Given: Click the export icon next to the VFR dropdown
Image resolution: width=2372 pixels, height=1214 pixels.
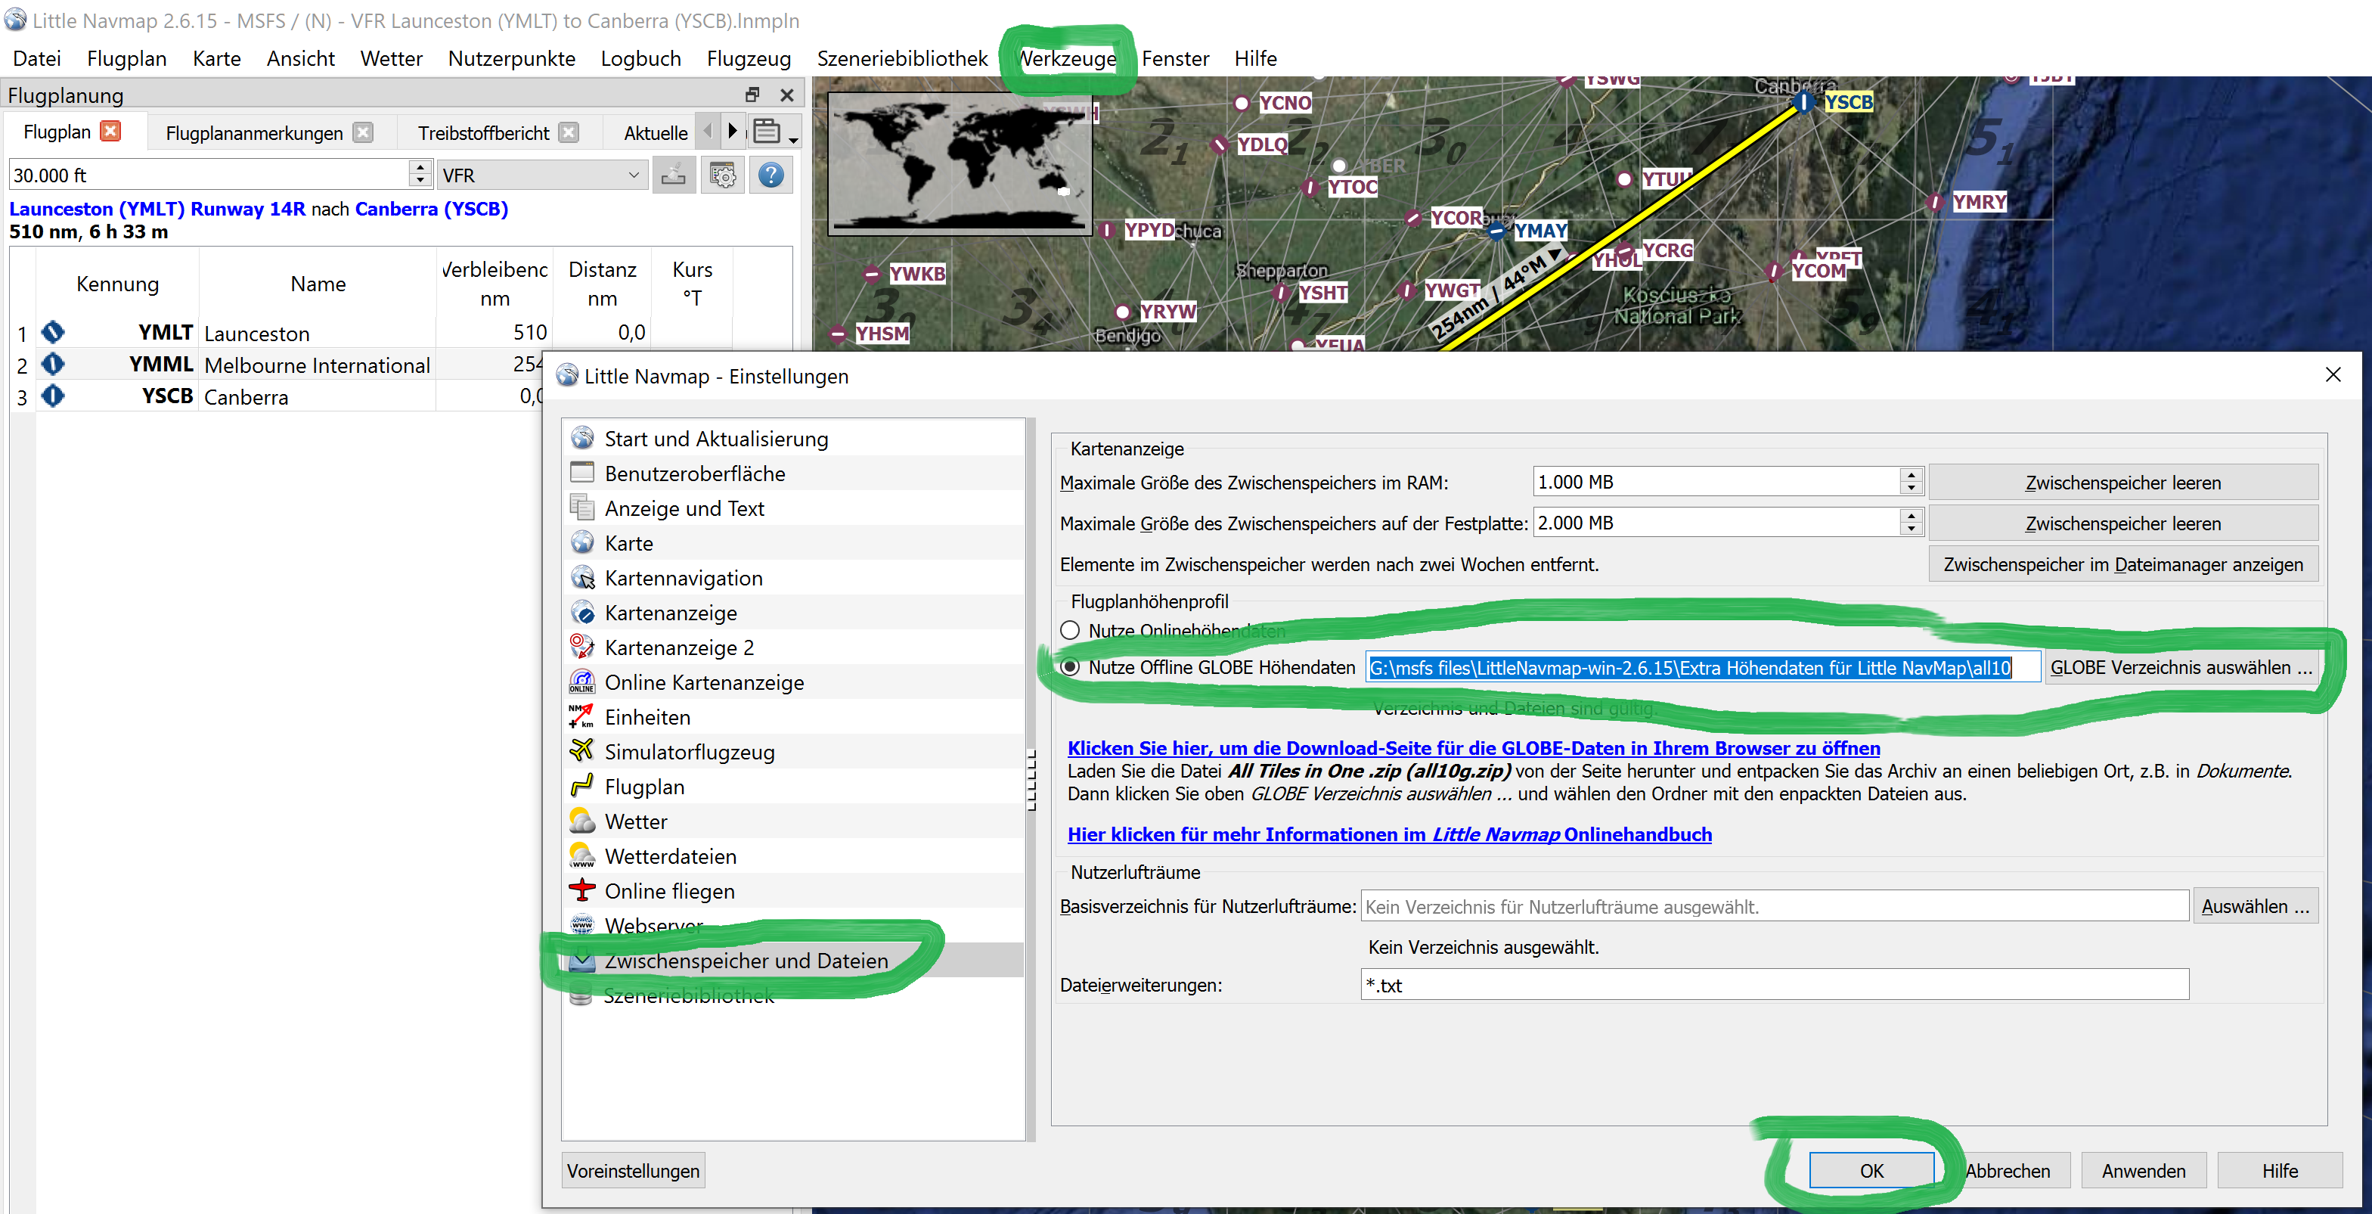Looking at the screenshot, I should pyautogui.click(x=674, y=175).
